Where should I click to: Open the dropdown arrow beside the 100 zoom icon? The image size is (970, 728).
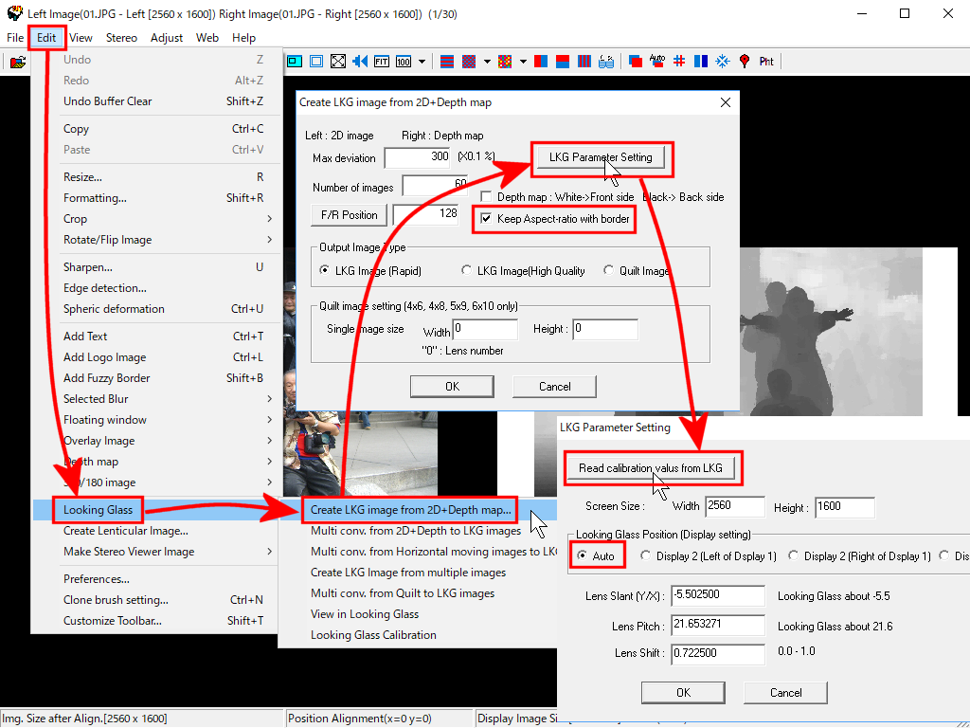[422, 62]
